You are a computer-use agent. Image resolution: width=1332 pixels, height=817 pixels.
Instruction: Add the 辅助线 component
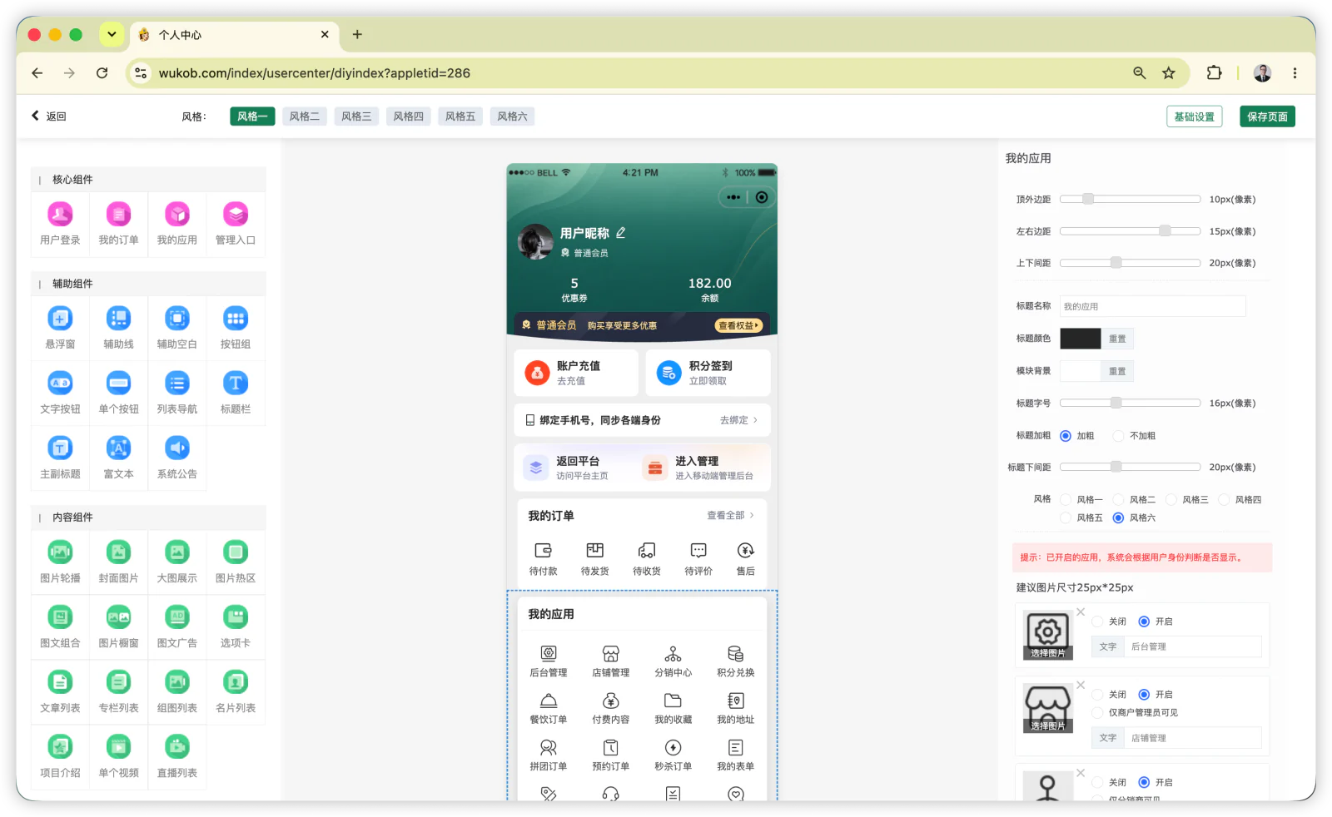[118, 328]
